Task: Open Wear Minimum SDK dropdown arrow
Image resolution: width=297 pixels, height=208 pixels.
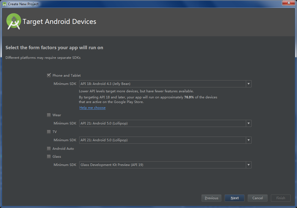Action: tap(249, 123)
